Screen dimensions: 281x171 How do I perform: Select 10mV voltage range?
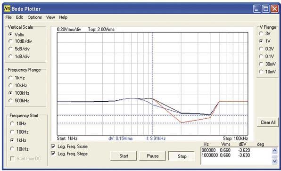click(x=261, y=72)
